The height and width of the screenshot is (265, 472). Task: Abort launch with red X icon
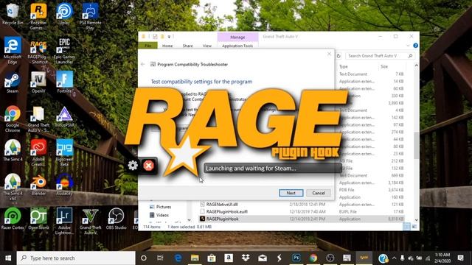pyautogui.click(x=148, y=165)
